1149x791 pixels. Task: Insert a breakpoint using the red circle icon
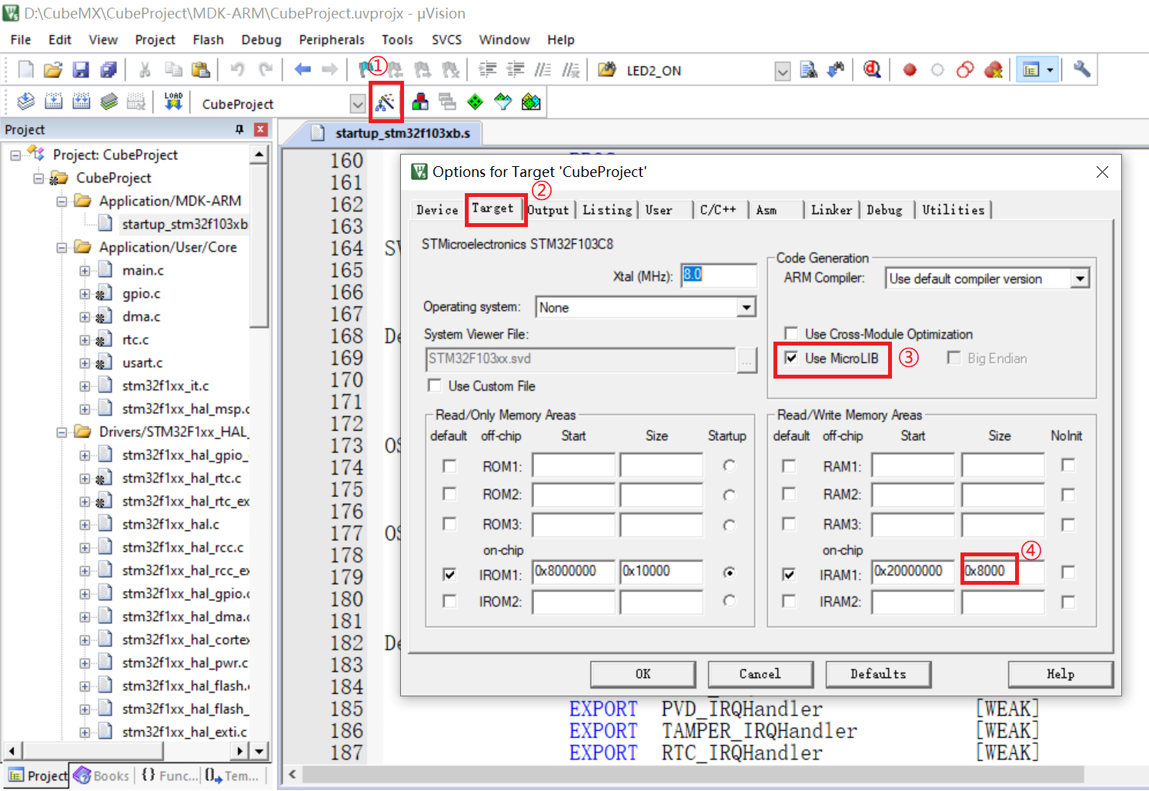click(909, 68)
